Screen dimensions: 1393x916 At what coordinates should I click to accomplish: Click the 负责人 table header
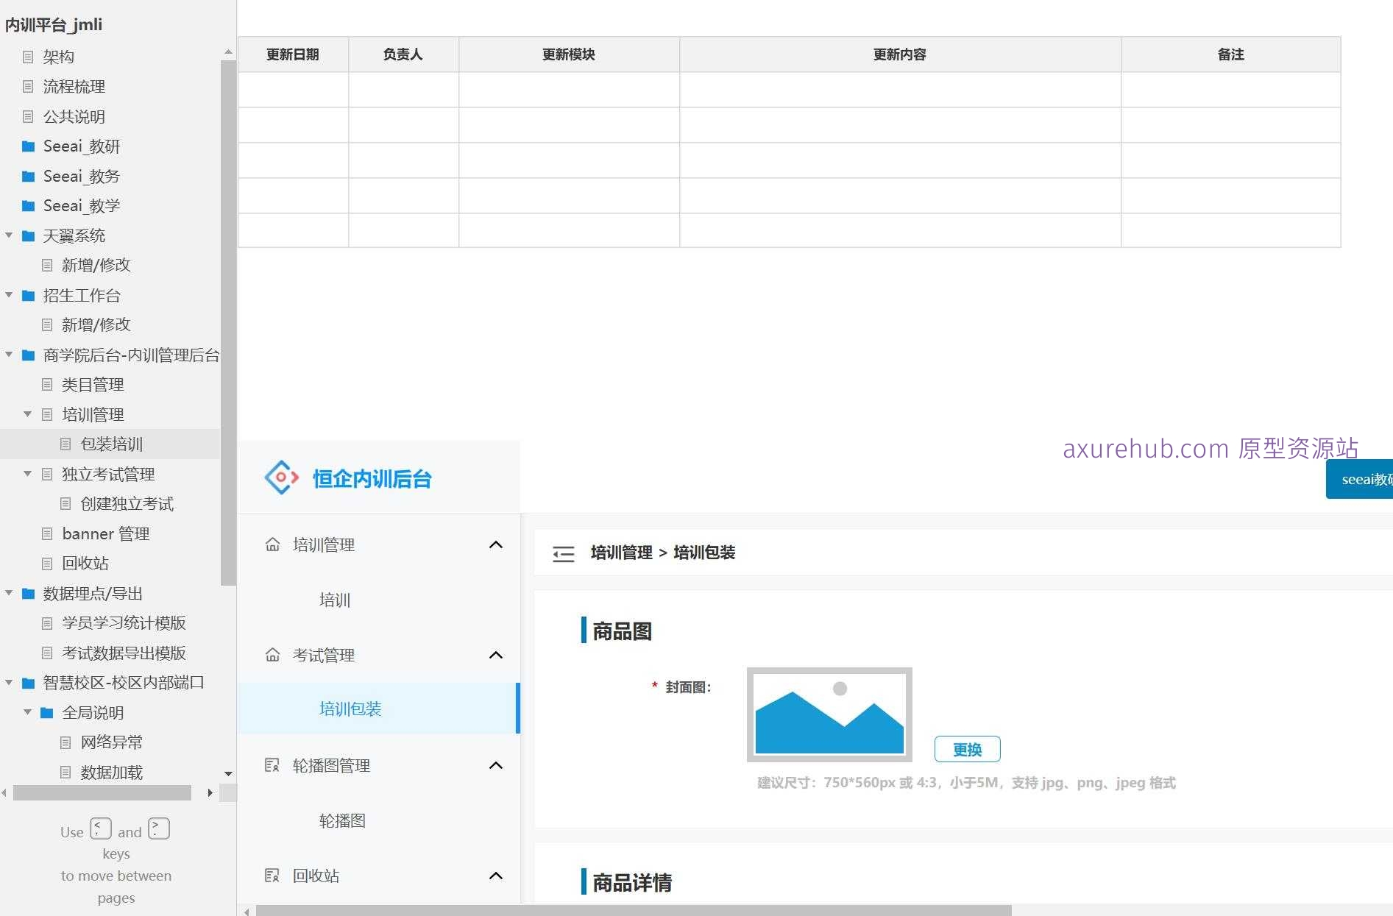pos(403,54)
